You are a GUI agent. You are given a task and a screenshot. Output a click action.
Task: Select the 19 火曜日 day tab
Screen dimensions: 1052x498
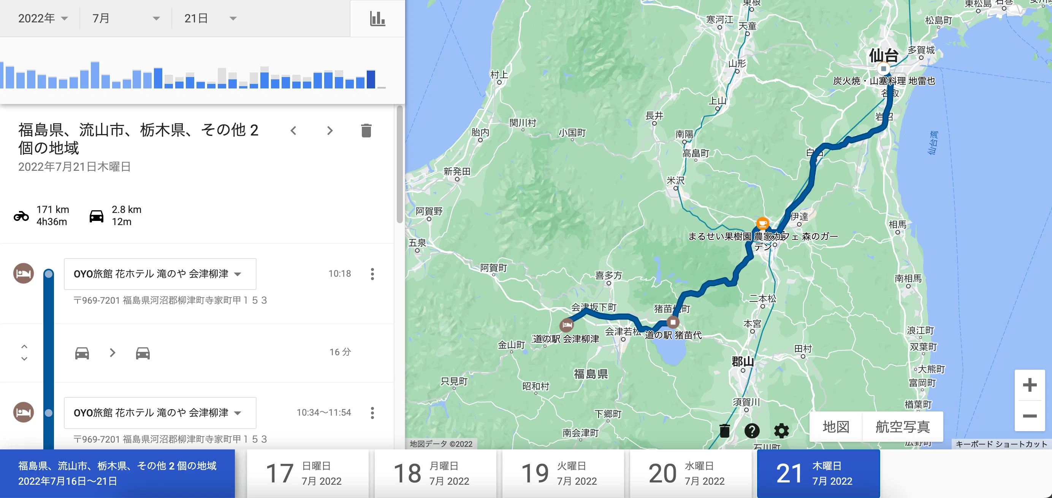tap(563, 474)
